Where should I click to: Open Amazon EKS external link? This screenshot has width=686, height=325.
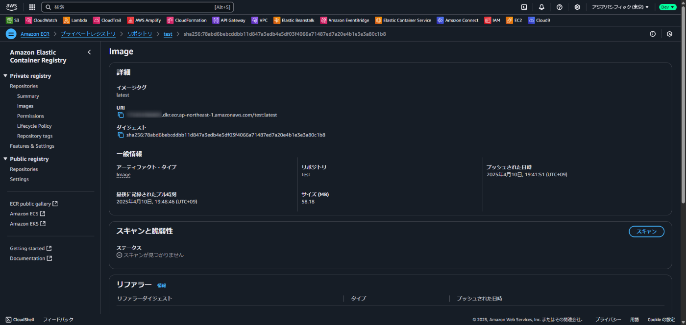pos(28,224)
